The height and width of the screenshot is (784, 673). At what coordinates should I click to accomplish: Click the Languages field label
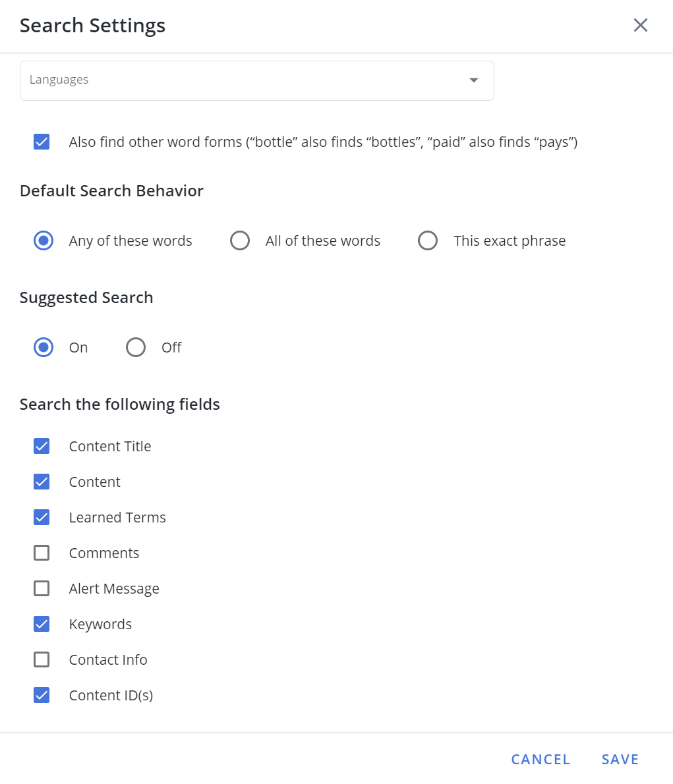point(59,80)
